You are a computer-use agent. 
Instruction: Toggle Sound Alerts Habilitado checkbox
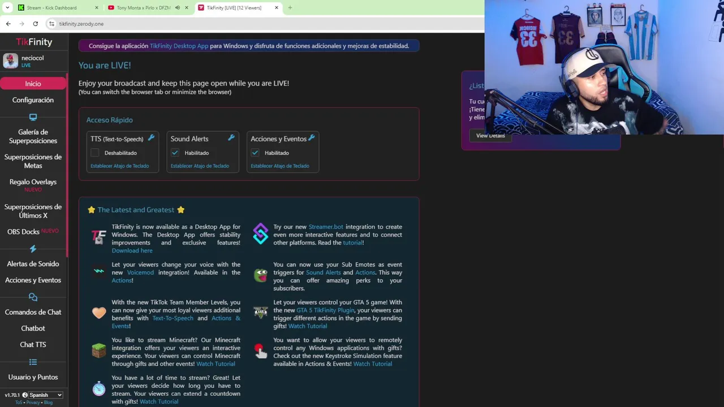[x=175, y=153]
